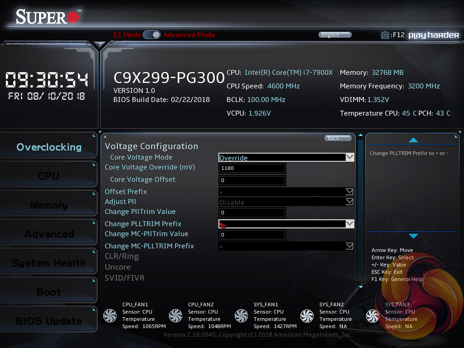
Task: Click CPU_FAN1 speed 1065RPM text
Action: [x=144, y=326]
